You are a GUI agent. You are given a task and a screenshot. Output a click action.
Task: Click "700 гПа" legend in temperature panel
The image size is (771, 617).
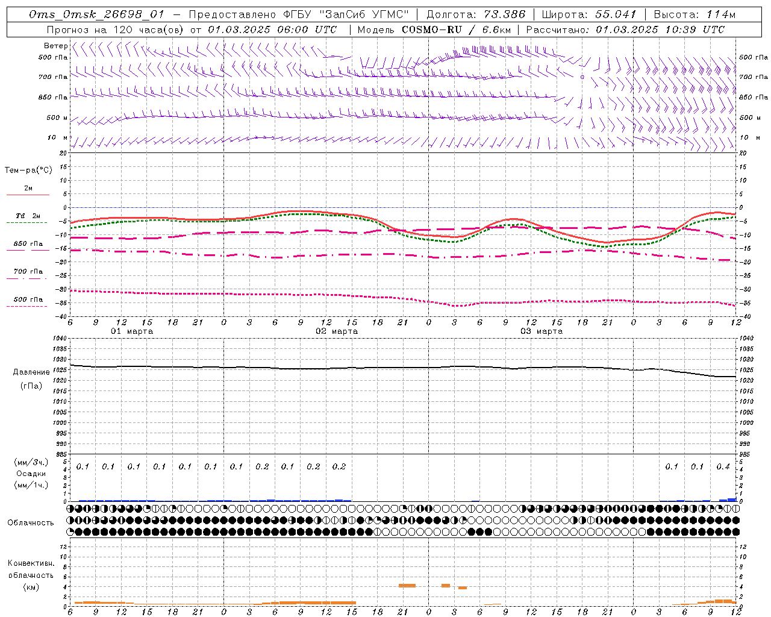tap(28, 272)
